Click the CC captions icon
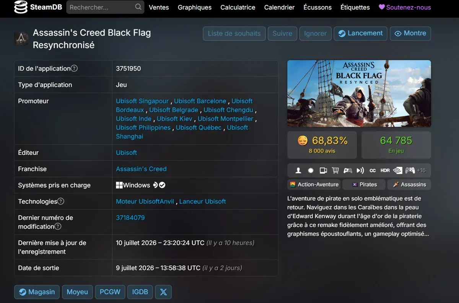Screen dimensions: 459x303 [x=373, y=171]
